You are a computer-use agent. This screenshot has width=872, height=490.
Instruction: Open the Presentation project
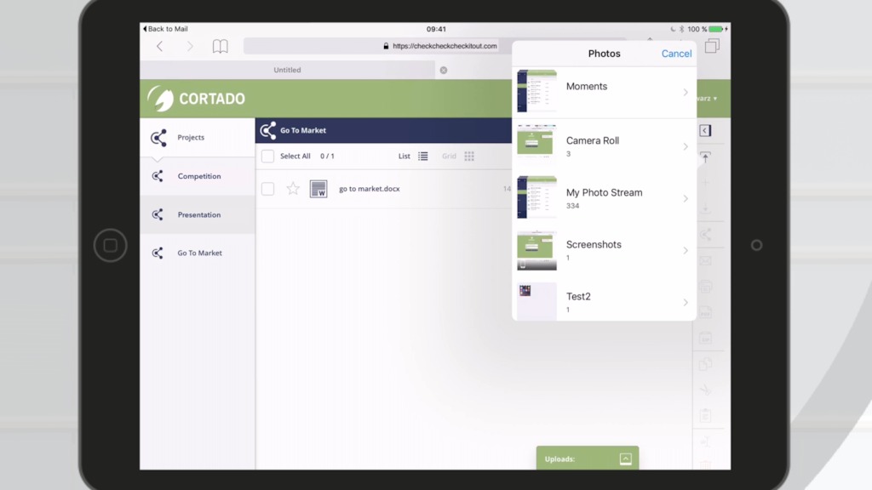[x=198, y=214]
